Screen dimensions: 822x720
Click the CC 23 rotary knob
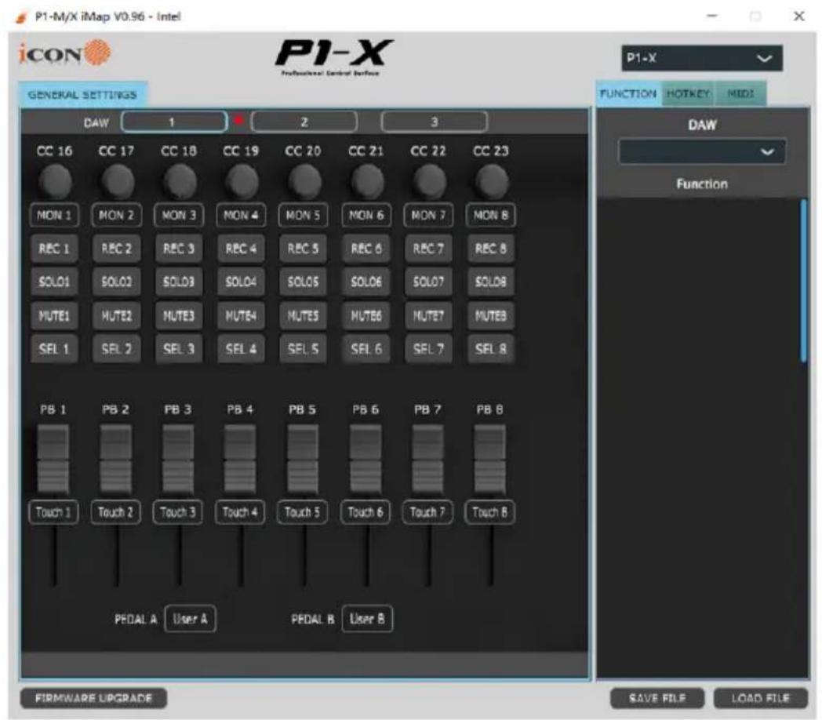[x=491, y=182]
